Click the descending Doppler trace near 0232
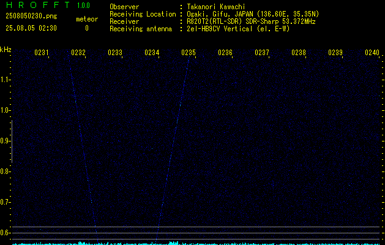This screenshot has height=245, width=385. [83, 149]
